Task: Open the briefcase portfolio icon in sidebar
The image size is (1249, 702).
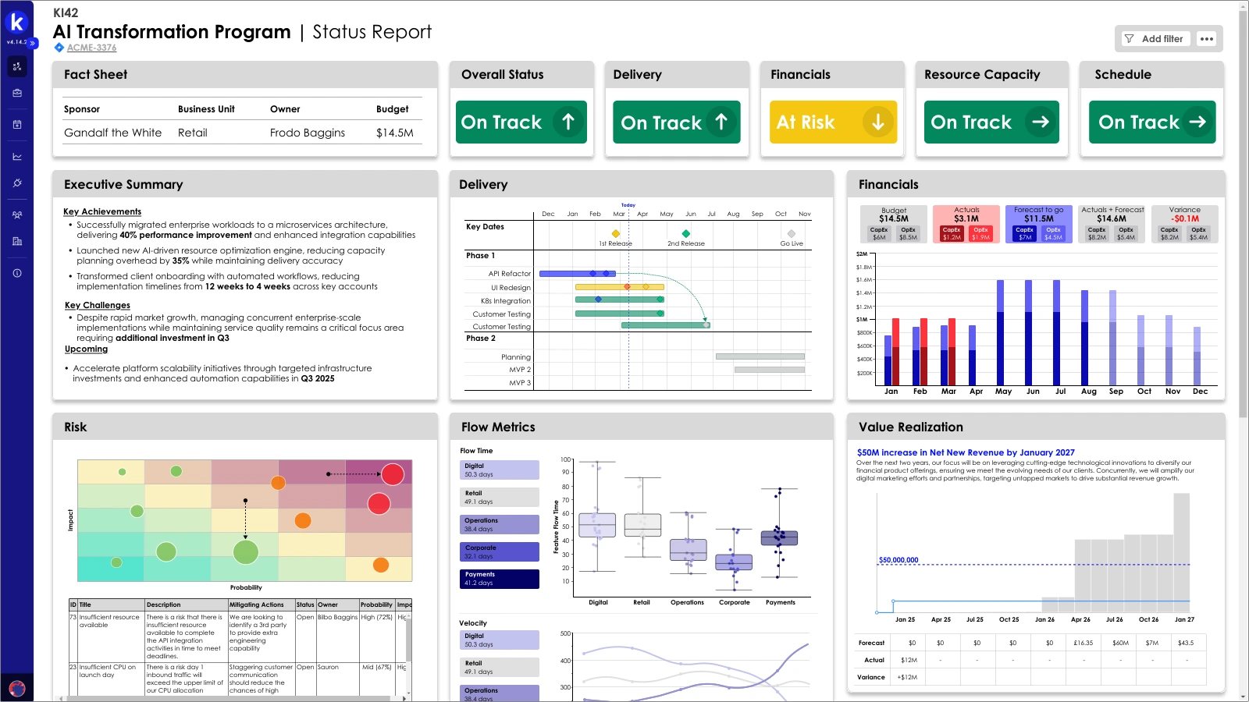Action: (x=17, y=93)
